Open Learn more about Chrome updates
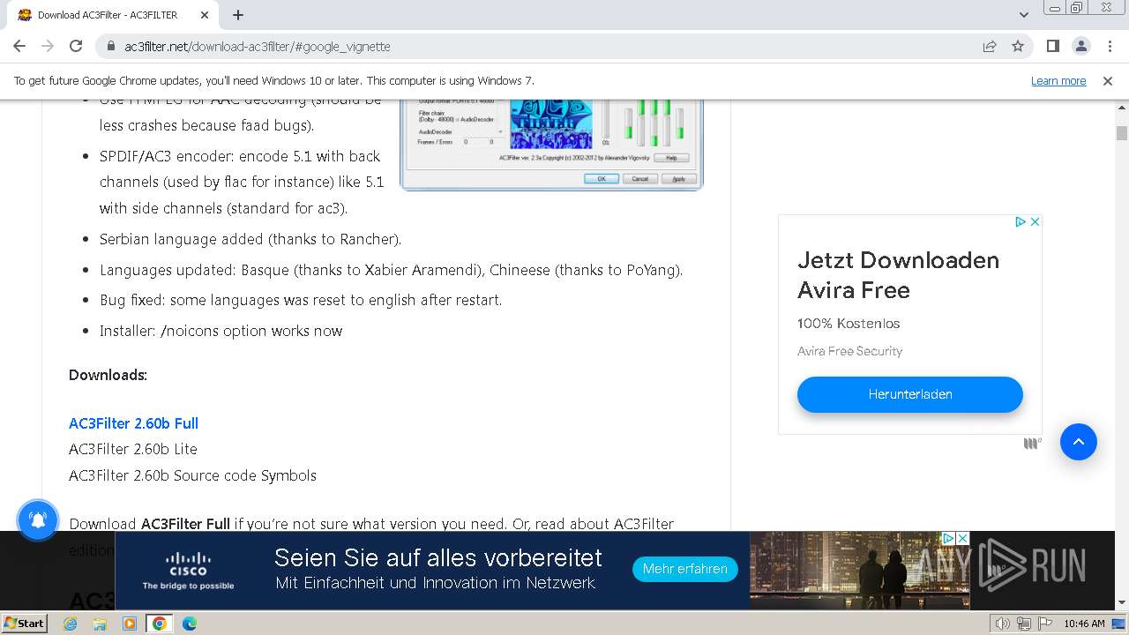Image resolution: width=1129 pixels, height=635 pixels. pyautogui.click(x=1058, y=80)
